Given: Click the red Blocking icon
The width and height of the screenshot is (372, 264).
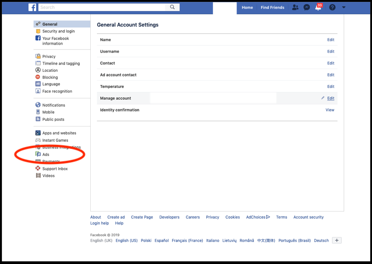Looking at the screenshot, I should pyautogui.click(x=38, y=77).
